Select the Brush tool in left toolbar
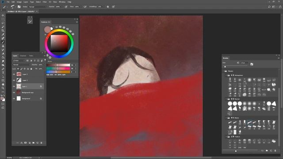This screenshot has height=159, width=283. (x=3, y=42)
